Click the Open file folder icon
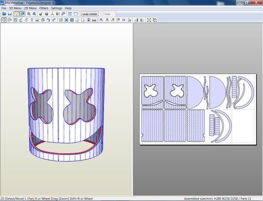This screenshot has height=201, width=263. tap(4, 14)
